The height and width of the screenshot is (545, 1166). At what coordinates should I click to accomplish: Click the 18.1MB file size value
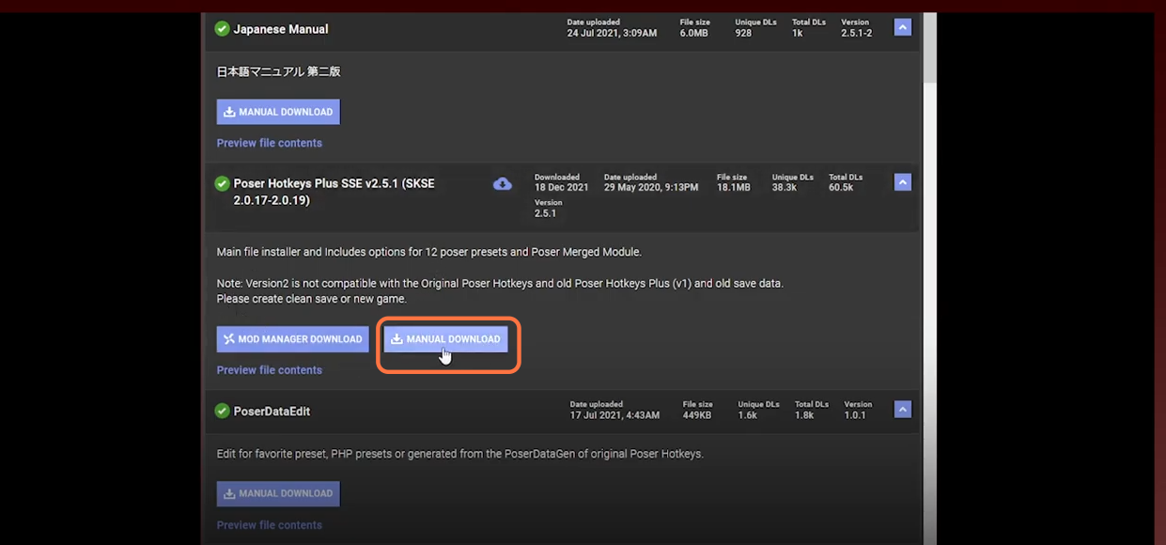[733, 188]
